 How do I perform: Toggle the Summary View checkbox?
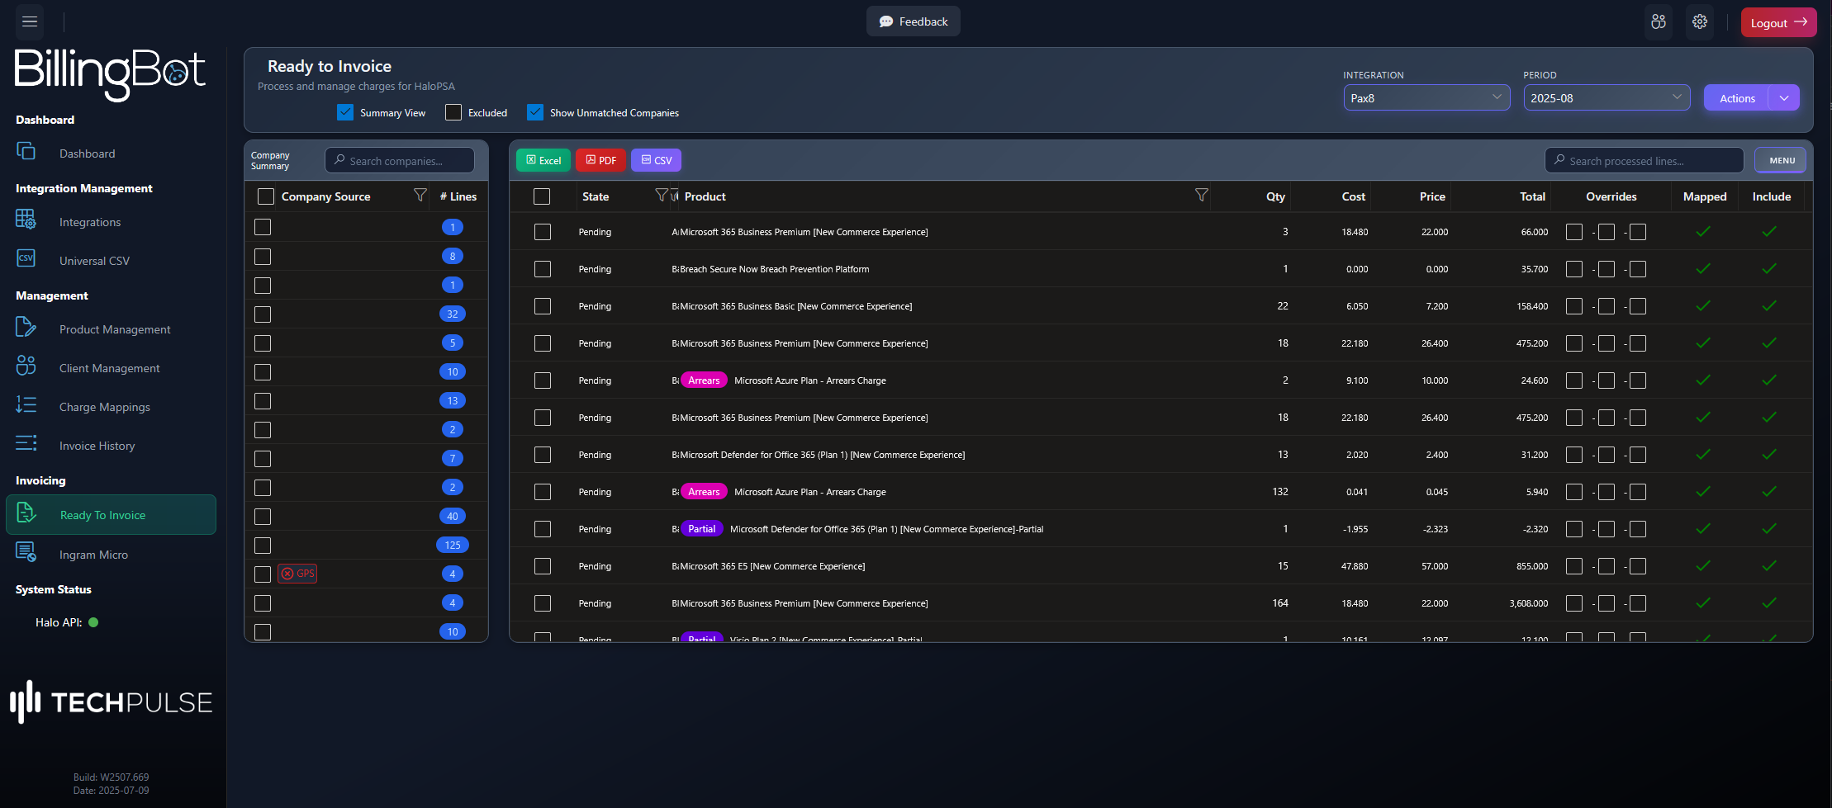345,112
